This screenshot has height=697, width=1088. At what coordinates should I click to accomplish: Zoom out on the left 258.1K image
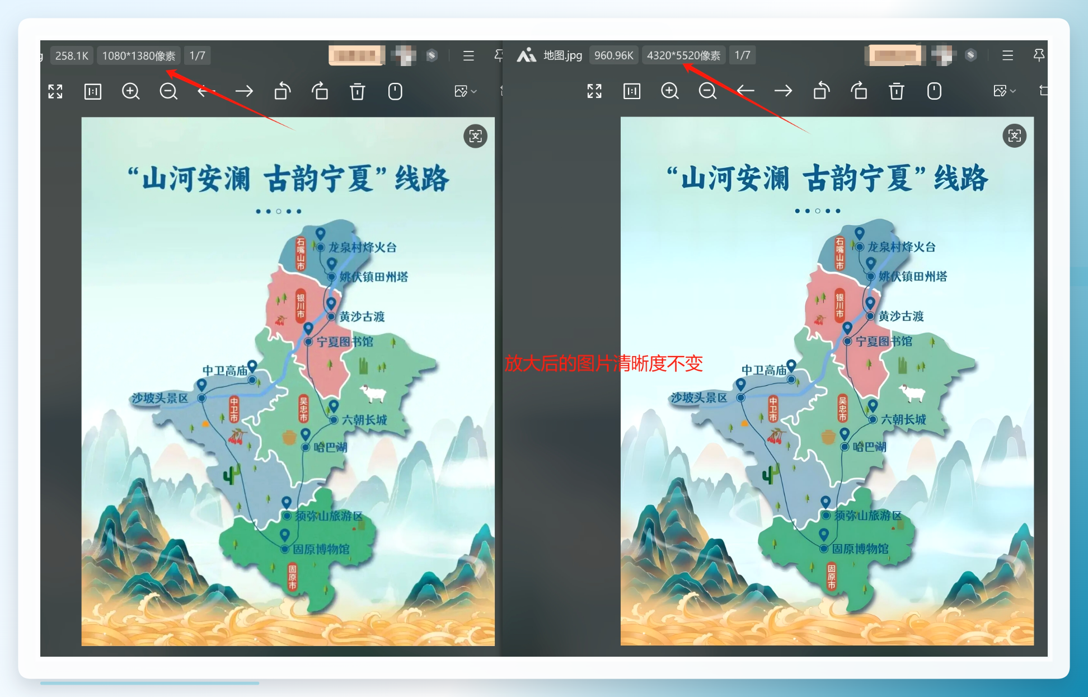coord(168,91)
